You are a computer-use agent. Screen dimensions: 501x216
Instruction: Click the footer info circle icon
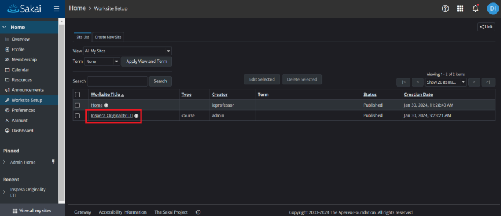pyautogui.click(x=198, y=212)
